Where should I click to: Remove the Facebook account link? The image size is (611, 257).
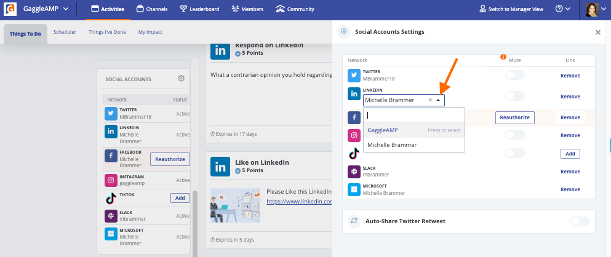570,117
